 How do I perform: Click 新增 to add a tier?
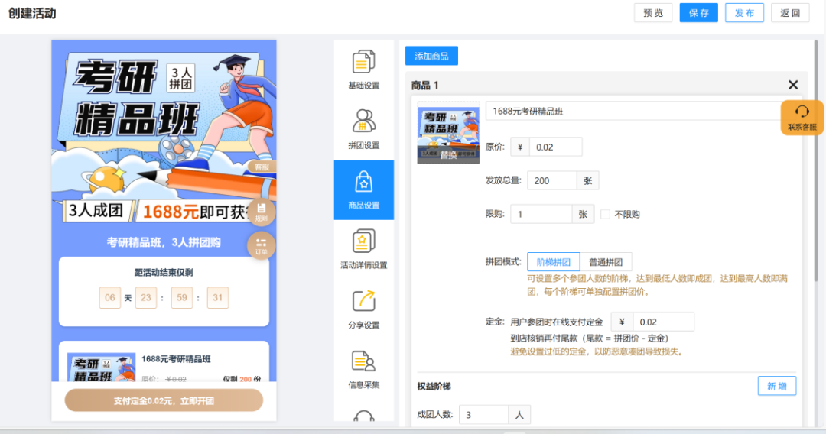tap(776, 386)
